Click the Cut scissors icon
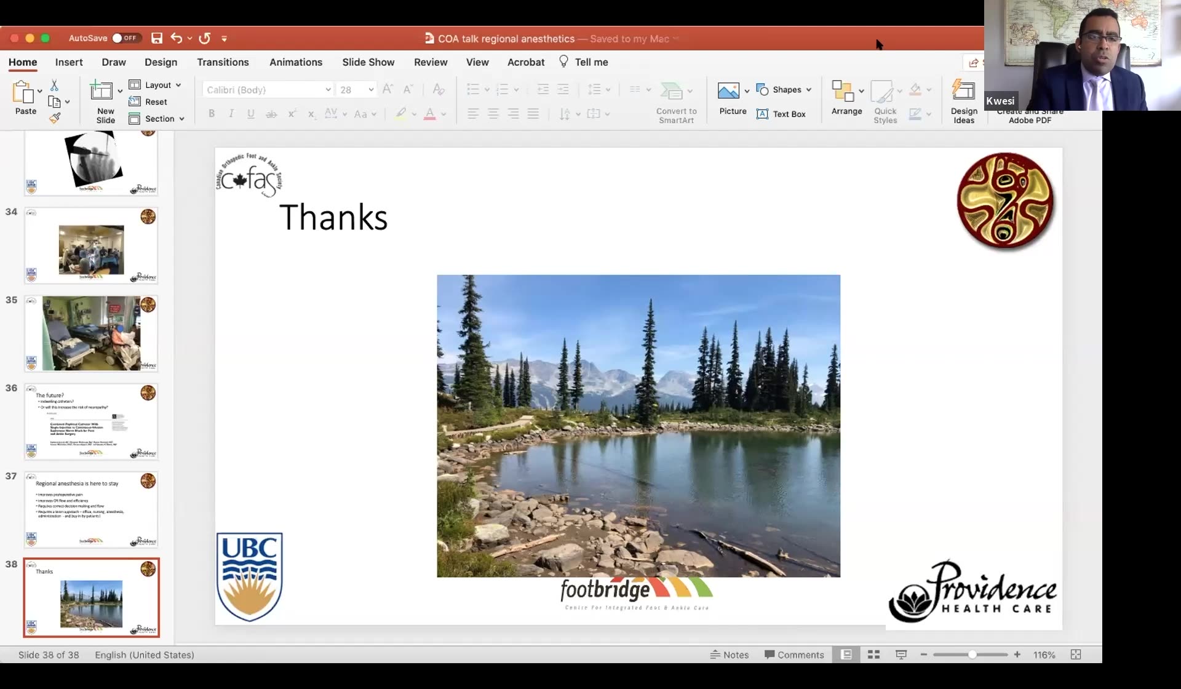 click(54, 86)
